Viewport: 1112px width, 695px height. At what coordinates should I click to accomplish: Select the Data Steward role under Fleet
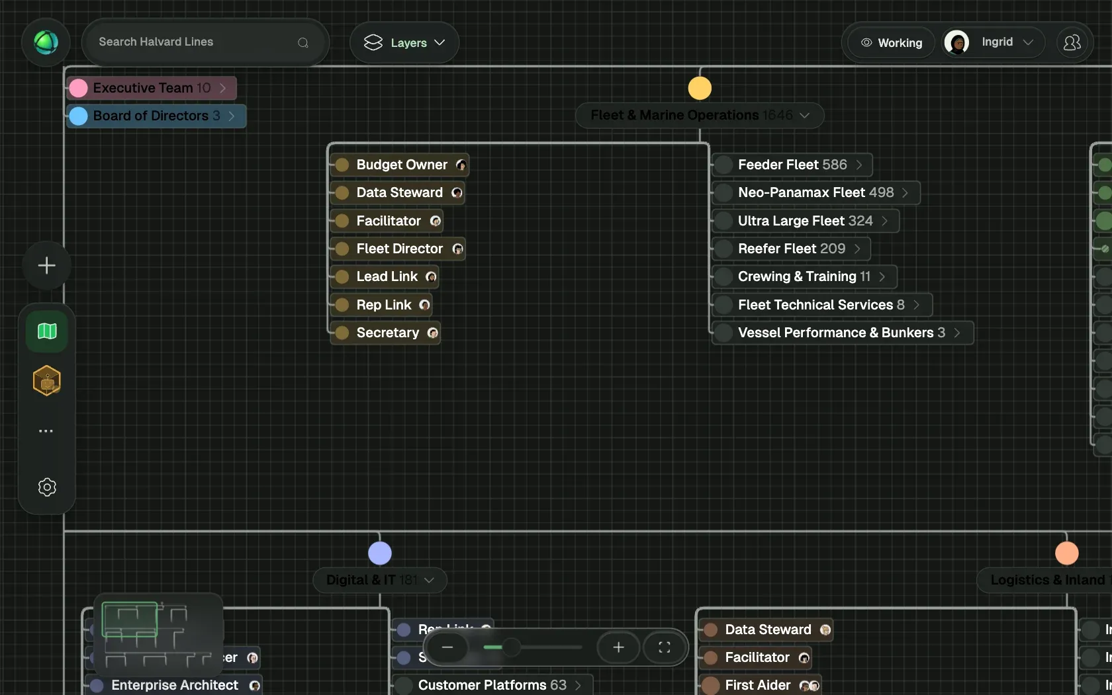(x=397, y=192)
